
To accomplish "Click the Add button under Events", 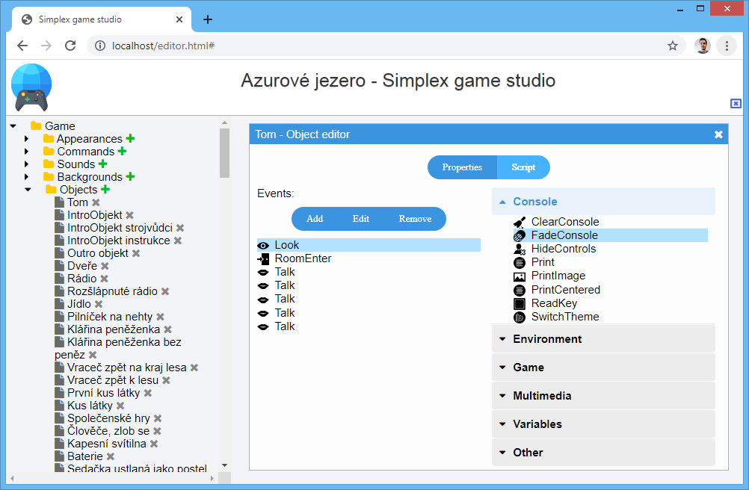I will coord(314,219).
